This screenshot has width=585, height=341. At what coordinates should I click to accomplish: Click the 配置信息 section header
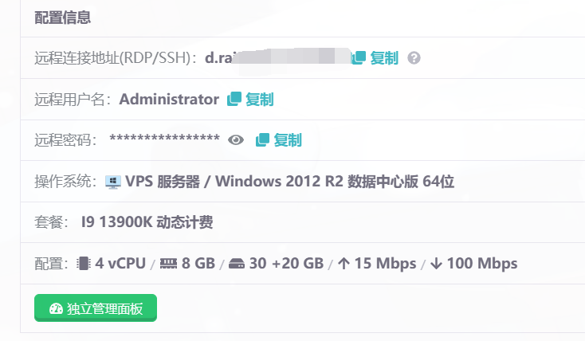click(x=62, y=18)
